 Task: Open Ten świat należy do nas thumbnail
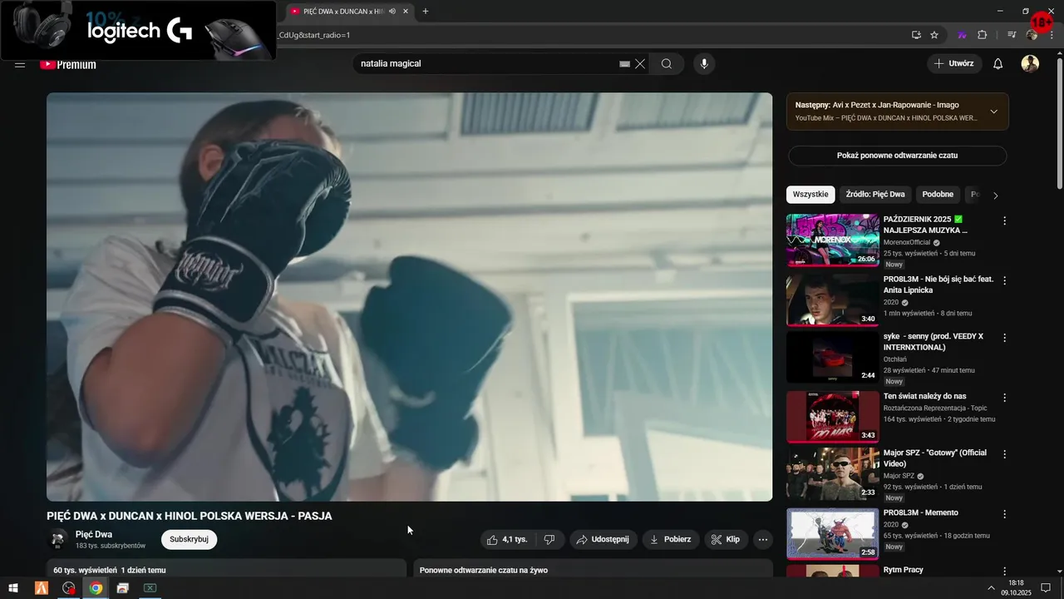click(832, 417)
